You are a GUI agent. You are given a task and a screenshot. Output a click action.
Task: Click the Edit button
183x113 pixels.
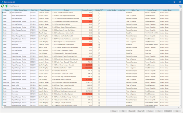(x=123, y=111)
